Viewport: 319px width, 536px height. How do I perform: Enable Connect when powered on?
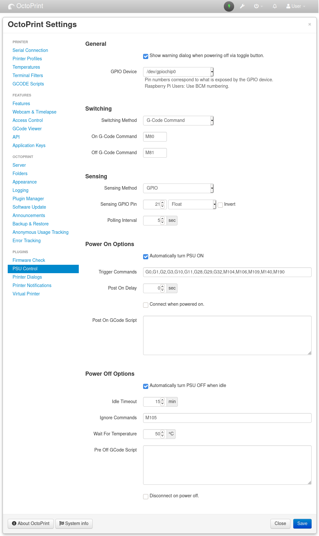[146, 305]
